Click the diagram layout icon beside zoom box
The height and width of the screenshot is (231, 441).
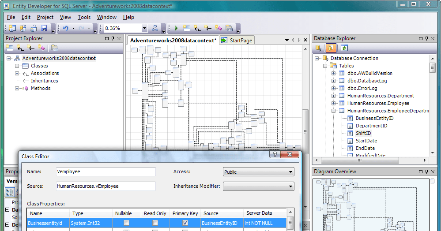(x=155, y=28)
